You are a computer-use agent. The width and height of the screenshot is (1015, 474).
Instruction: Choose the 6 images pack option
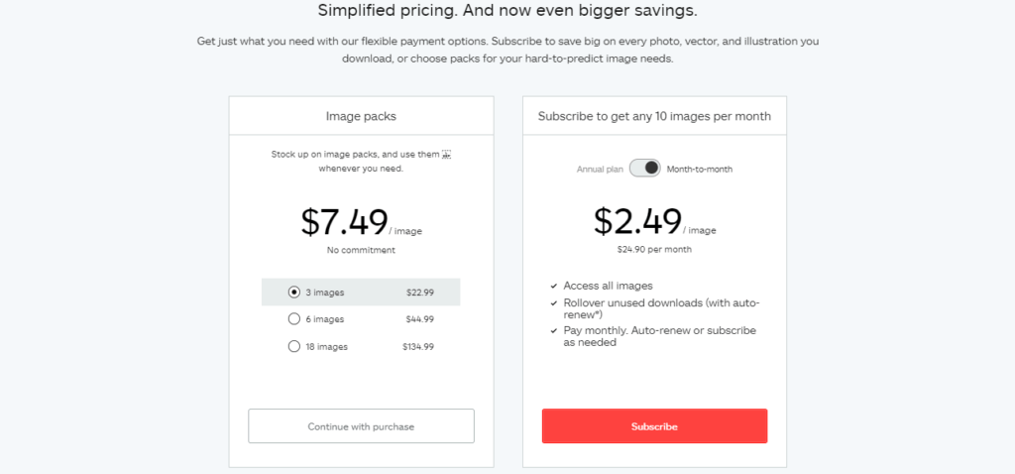click(x=293, y=319)
